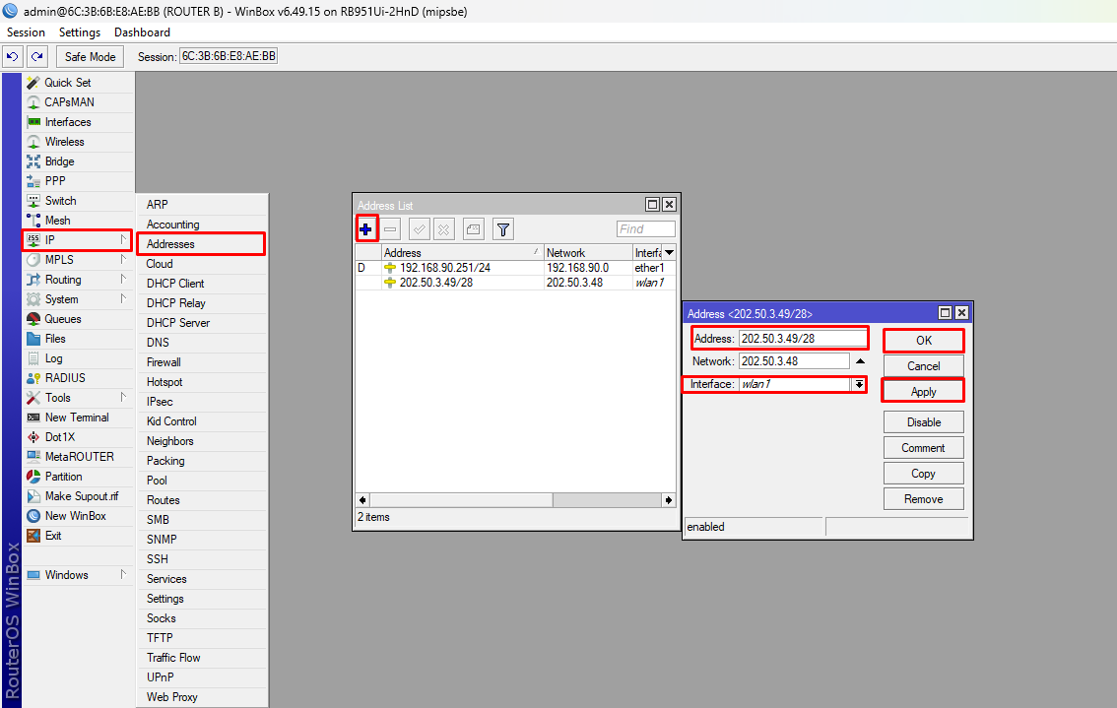The height and width of the screenshot is (708, 1117).
Task: Click the Find search box in Address List
Action: click(645, 228)
